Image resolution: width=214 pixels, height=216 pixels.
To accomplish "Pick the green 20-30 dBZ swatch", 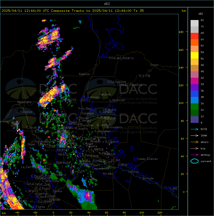I will pos(194,107).
